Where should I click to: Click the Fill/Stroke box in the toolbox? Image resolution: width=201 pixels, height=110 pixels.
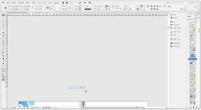coord(3,71)
